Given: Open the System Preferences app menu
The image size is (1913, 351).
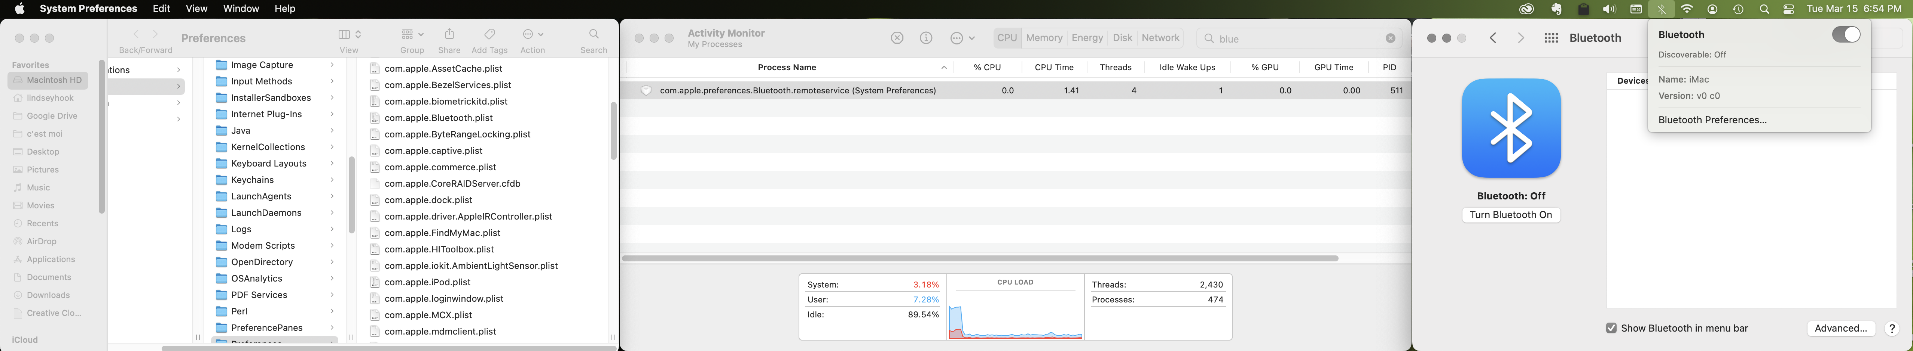Looking at the screenshot, I should click(x=88, y=9).
